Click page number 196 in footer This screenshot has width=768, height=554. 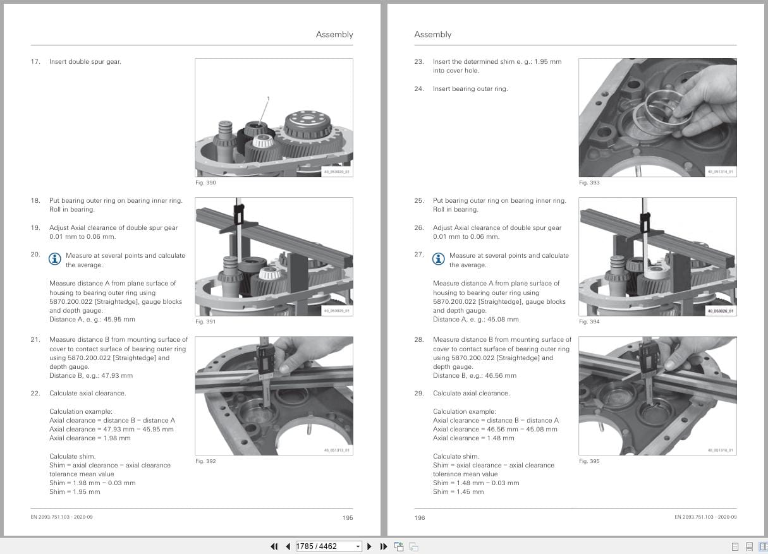tap(420, 517)
